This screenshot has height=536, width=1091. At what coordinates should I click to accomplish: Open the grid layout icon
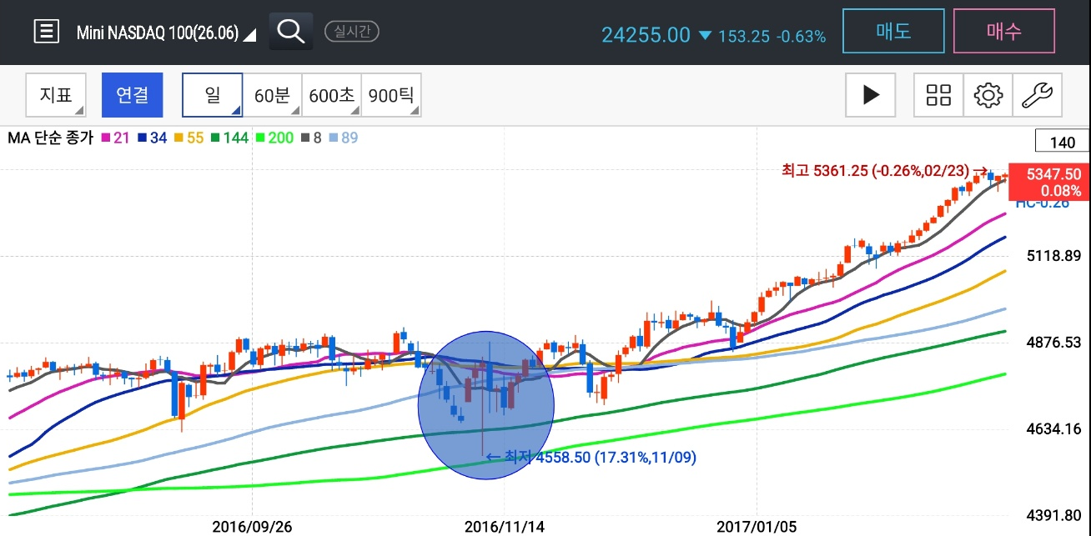pyautogui.click(x=938, y=95)
